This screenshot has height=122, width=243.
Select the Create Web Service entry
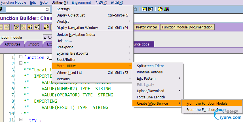(157, 103)
